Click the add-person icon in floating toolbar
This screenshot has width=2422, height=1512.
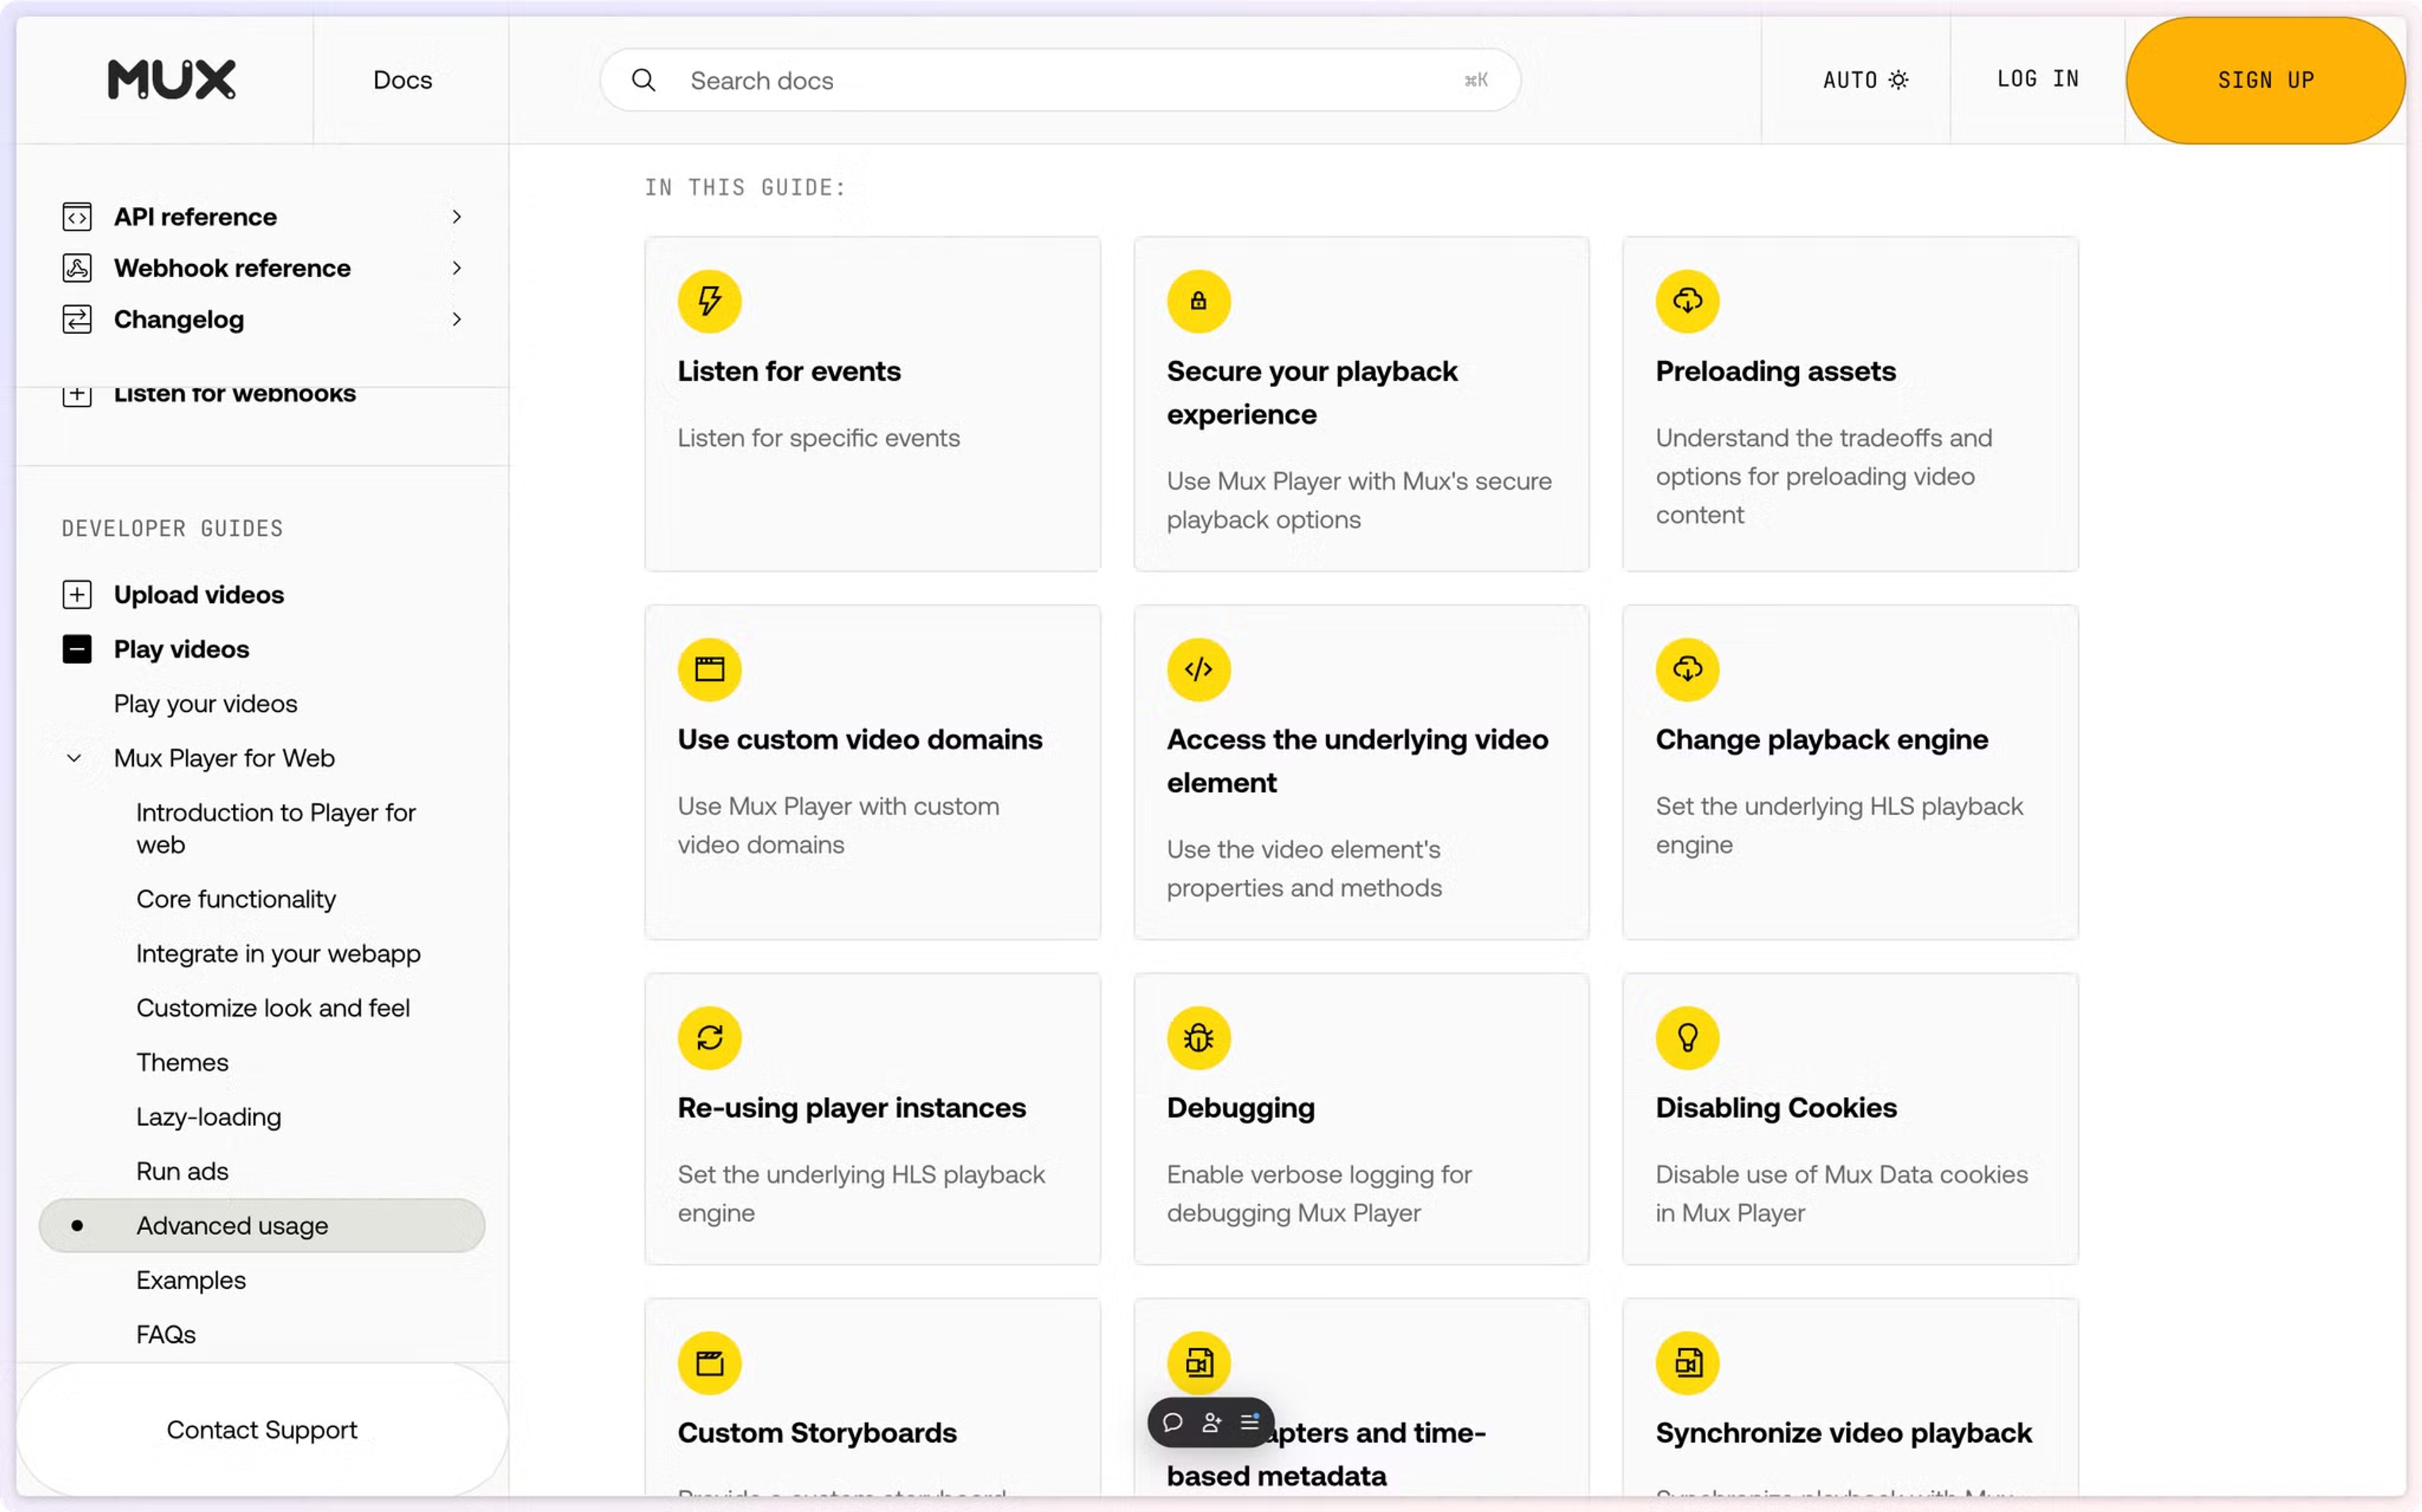1211,1422
